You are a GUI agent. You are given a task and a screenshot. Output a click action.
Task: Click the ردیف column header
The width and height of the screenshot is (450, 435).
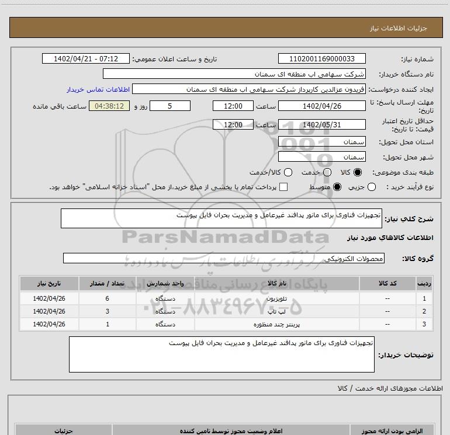click(x=424, y=283)
